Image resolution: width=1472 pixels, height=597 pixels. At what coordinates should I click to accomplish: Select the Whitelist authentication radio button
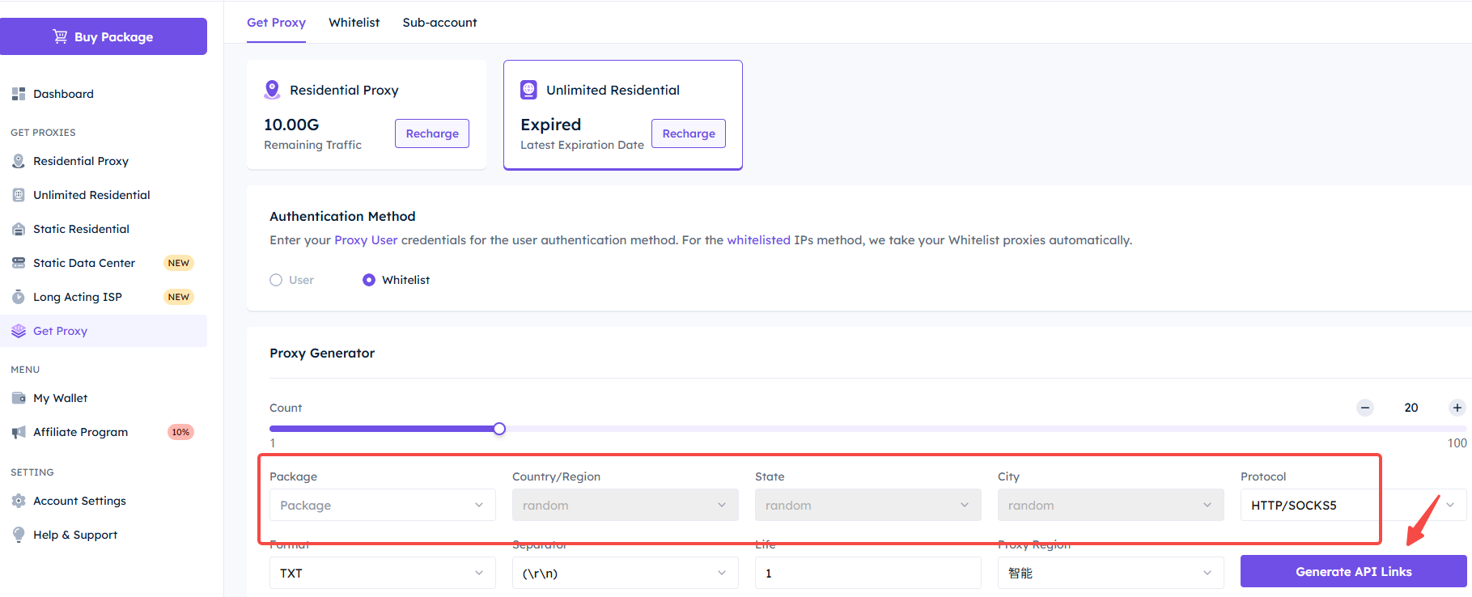click(x=369, y=280)
